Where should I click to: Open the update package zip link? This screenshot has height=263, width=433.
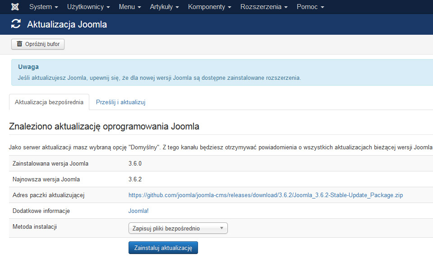[266, 195]
